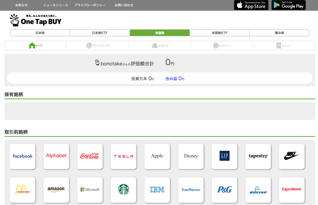The image size is (318, 205).
Task: Select the McDonald's stock tile
Action: pos(23,190)
